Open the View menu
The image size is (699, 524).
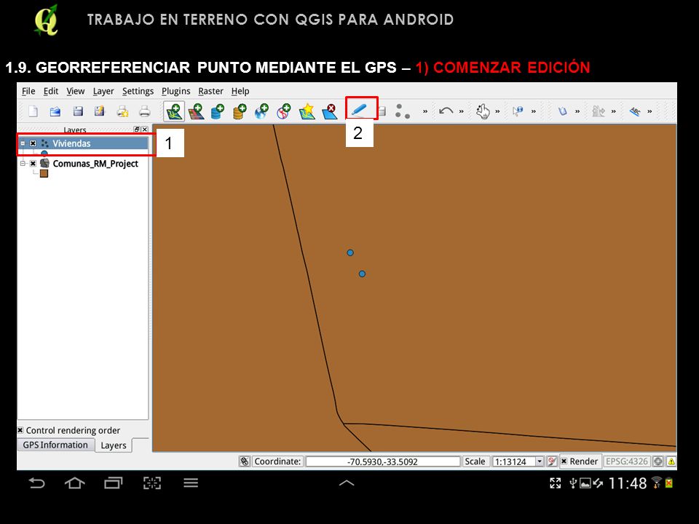(x=75, y=92)
